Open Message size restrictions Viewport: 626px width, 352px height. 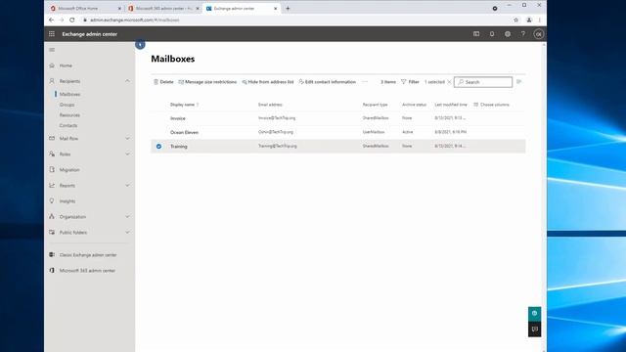point(207,82)
